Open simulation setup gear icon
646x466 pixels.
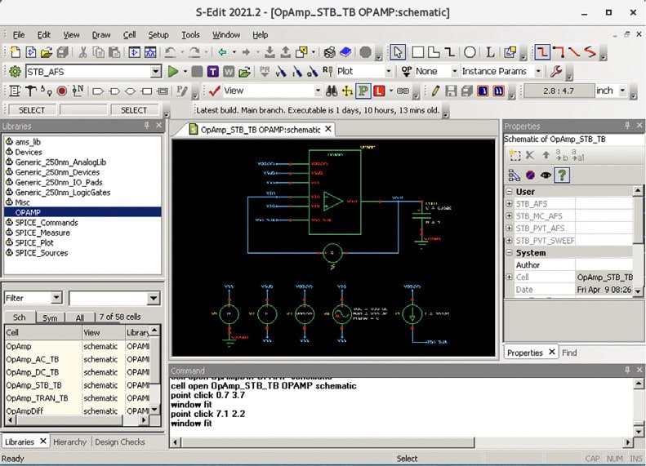[x=15, y=72]
